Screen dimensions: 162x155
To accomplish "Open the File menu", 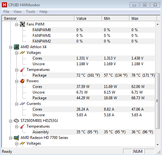I will tap(6, 12).
